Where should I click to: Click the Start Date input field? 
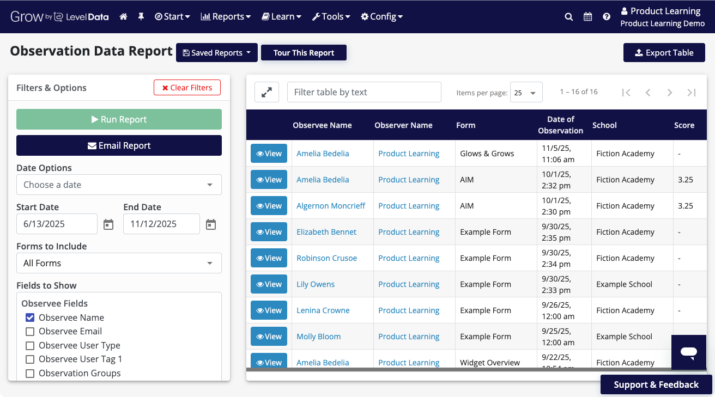tap(57, 224)
